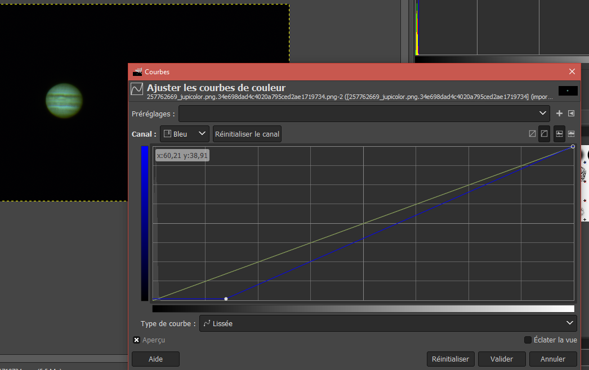Click the Jupiter planet in the canvas

click(x=64, y=101)
